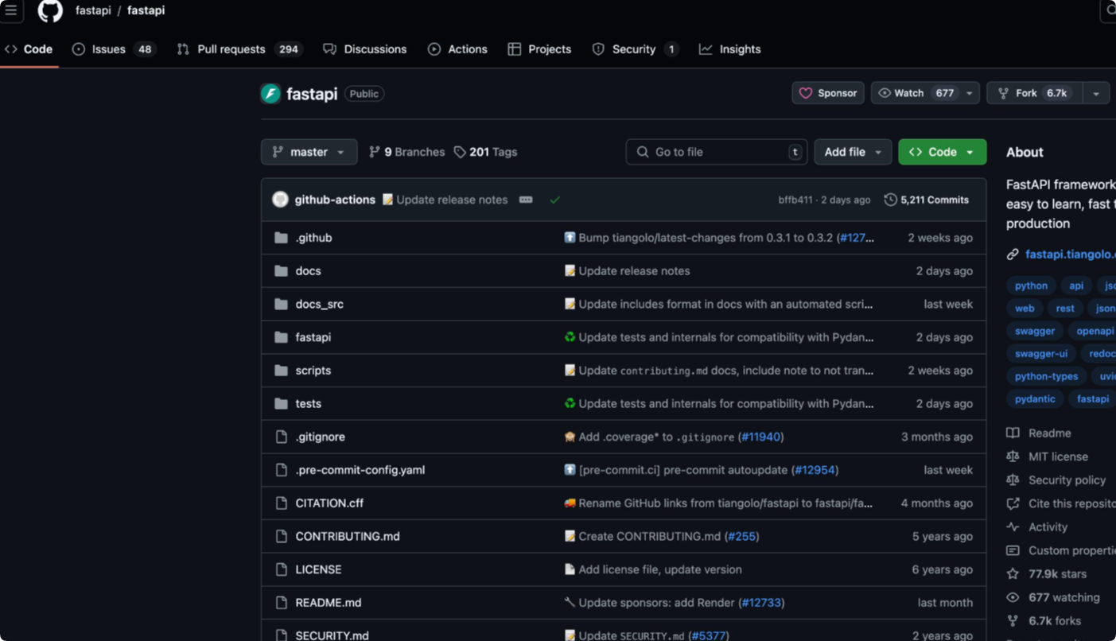1116x641 pixels.
Task: Expand the commit message ellipsis button
Action: point(526,200)
